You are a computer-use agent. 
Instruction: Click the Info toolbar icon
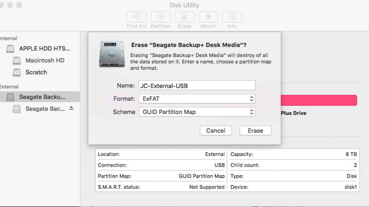pos(232,17)
